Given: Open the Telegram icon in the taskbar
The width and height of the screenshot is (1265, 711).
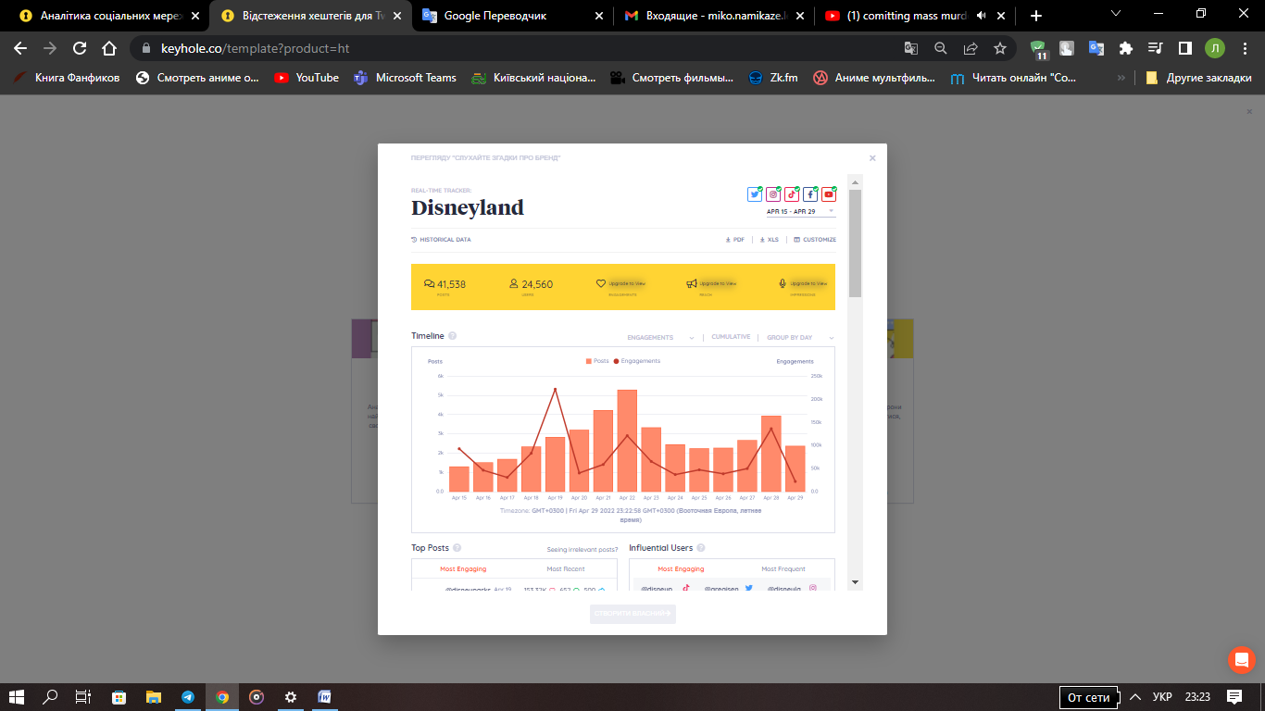Looking at the screenshot, I should click(188, 697).
